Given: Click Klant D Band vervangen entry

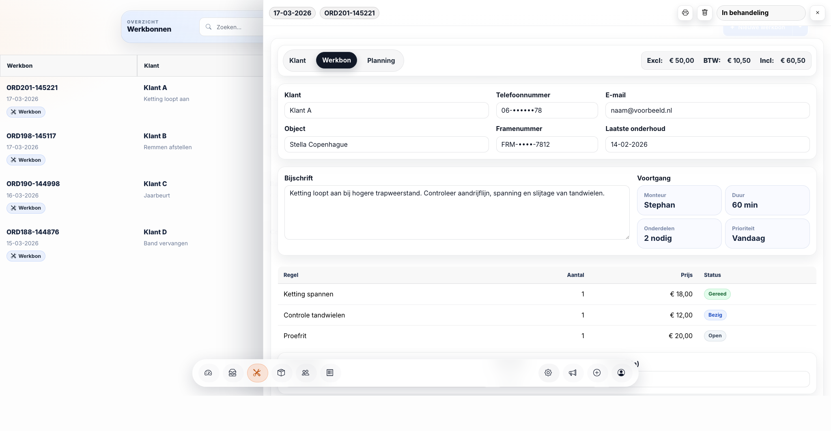Looking at the screenshot, I should 166,238.
